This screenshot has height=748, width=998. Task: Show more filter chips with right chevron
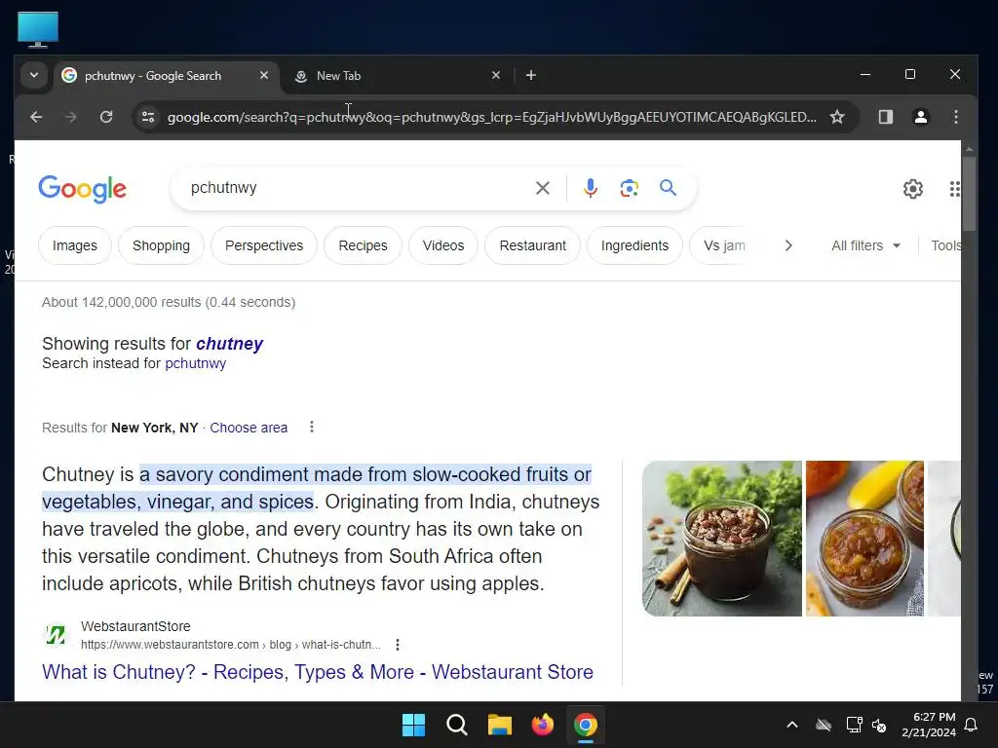tap(788, 245)
